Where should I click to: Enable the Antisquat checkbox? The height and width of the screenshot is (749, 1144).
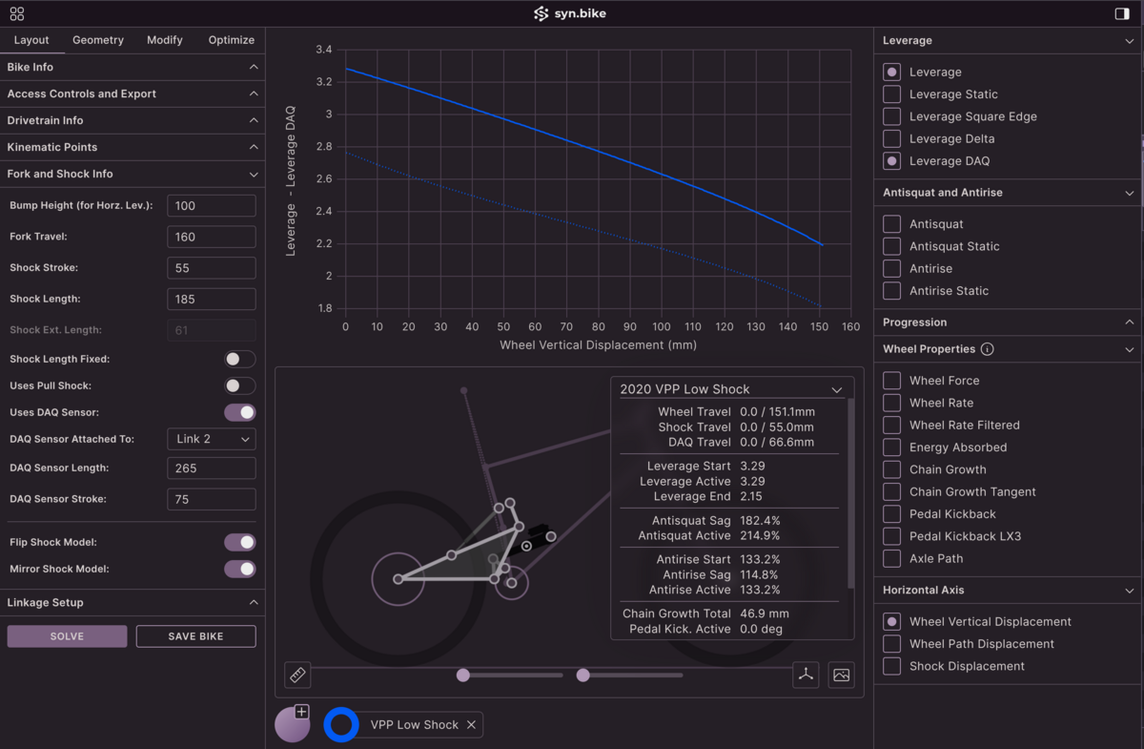click(x=891, y=224)
